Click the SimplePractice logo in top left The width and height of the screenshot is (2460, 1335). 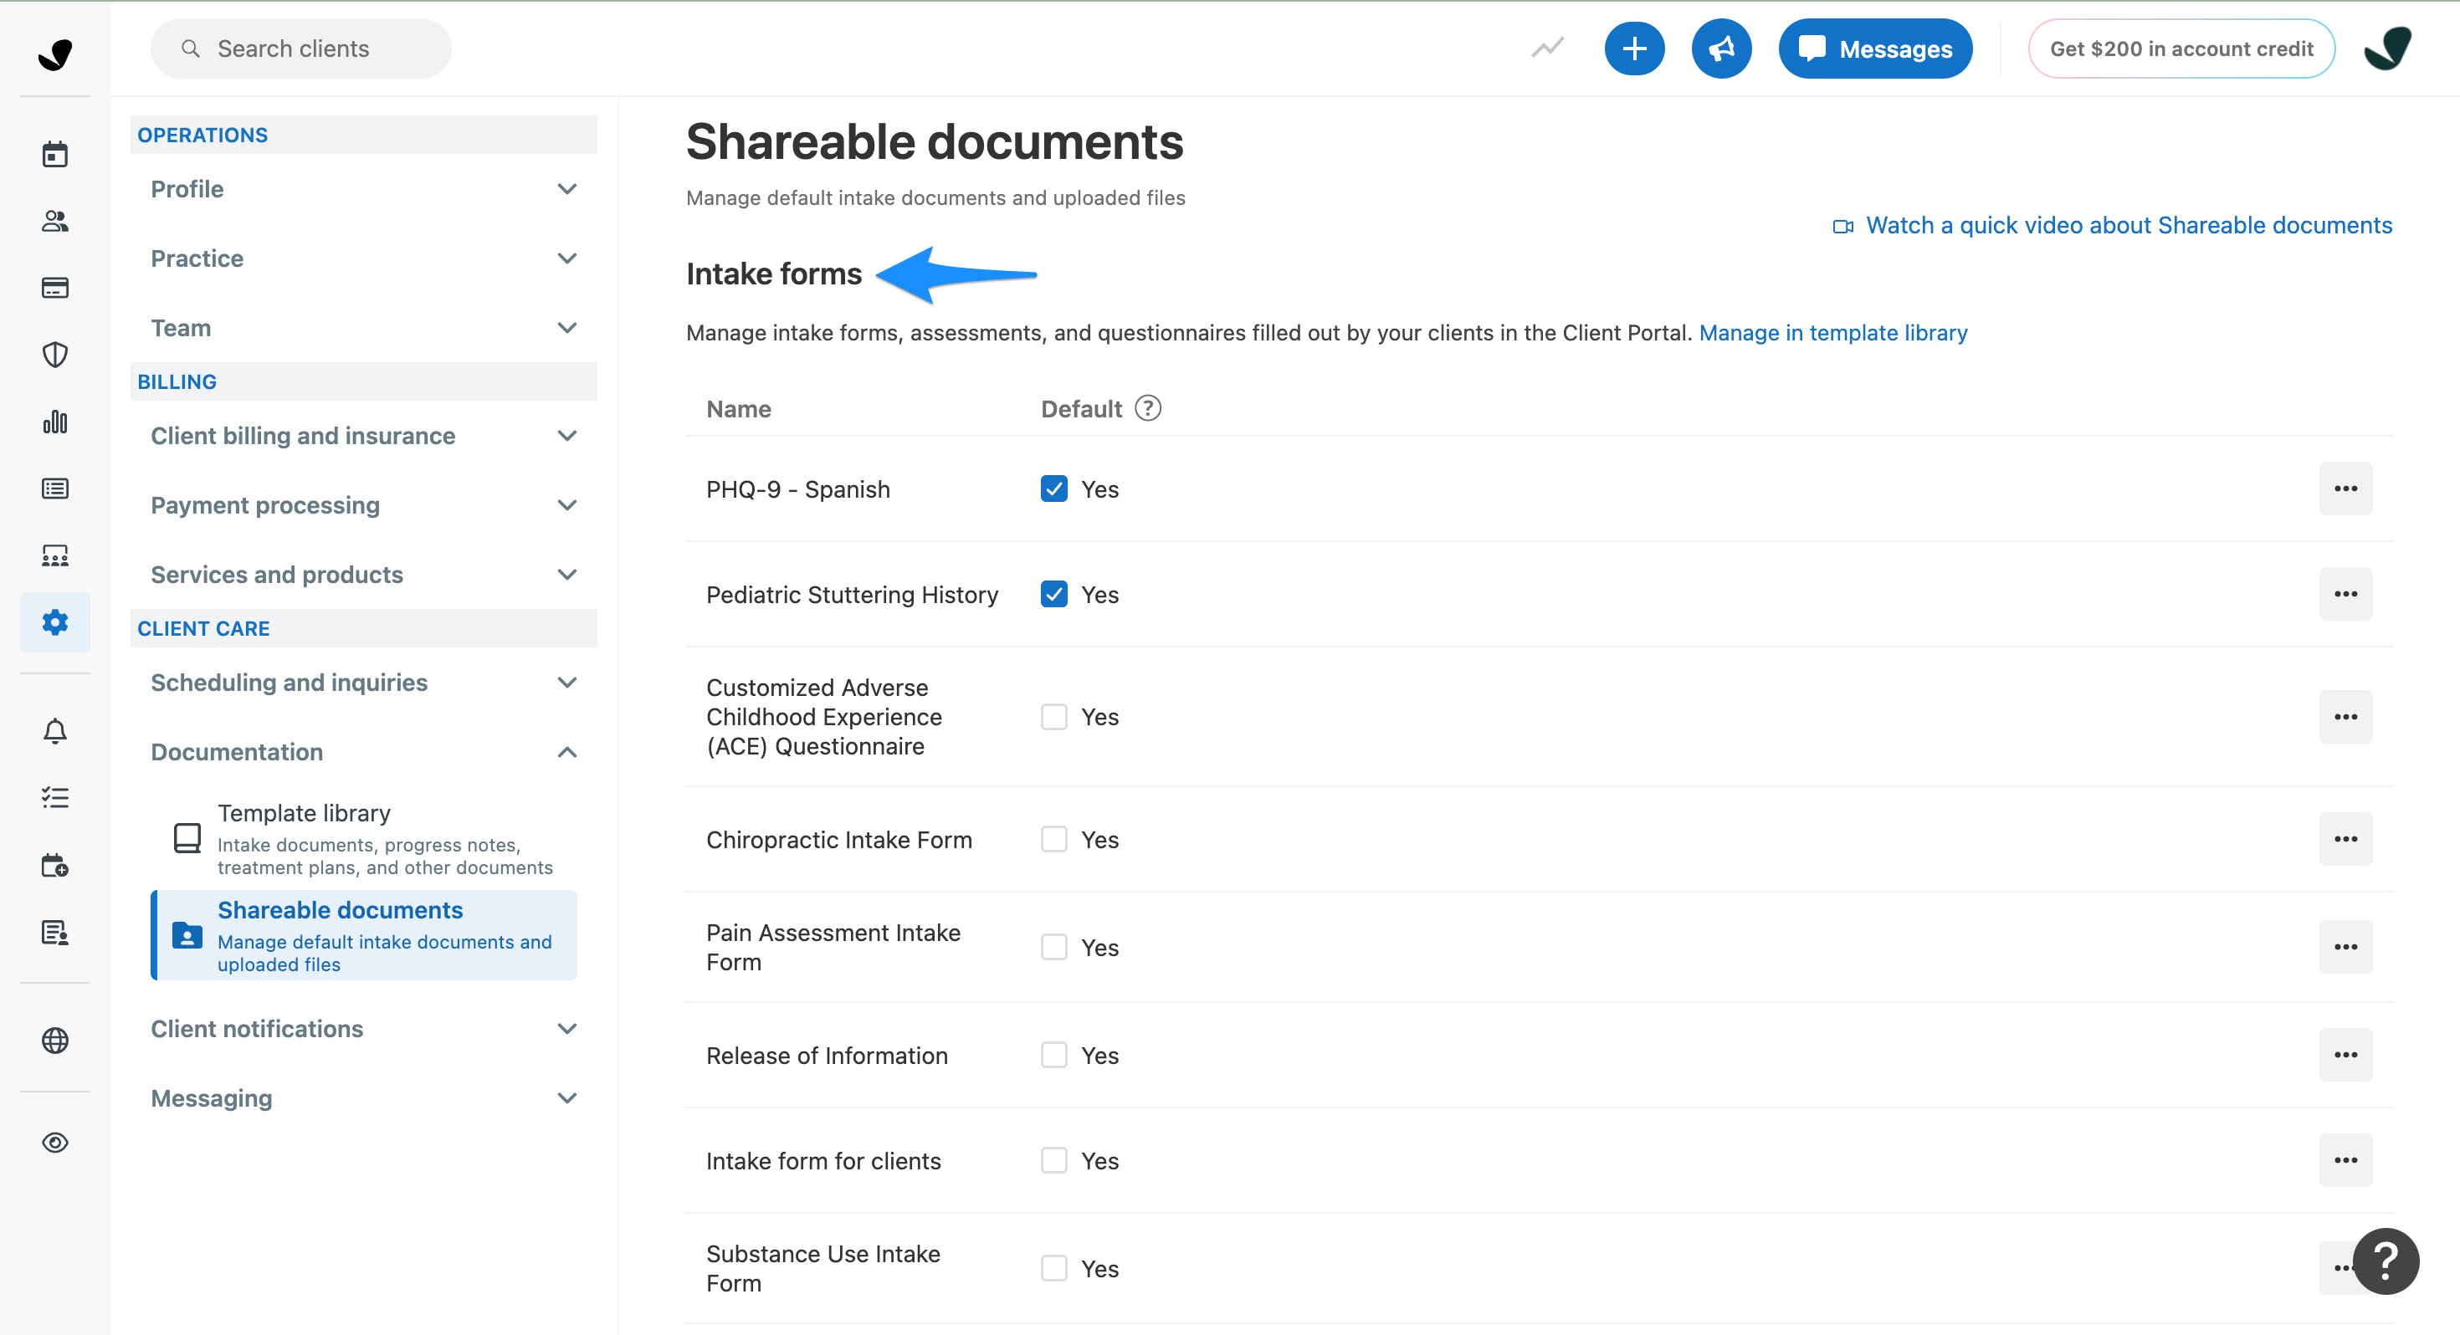coord(54,54)
